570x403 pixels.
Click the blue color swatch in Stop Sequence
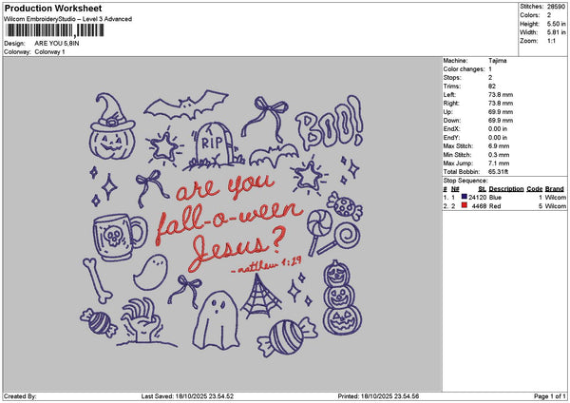465,197
